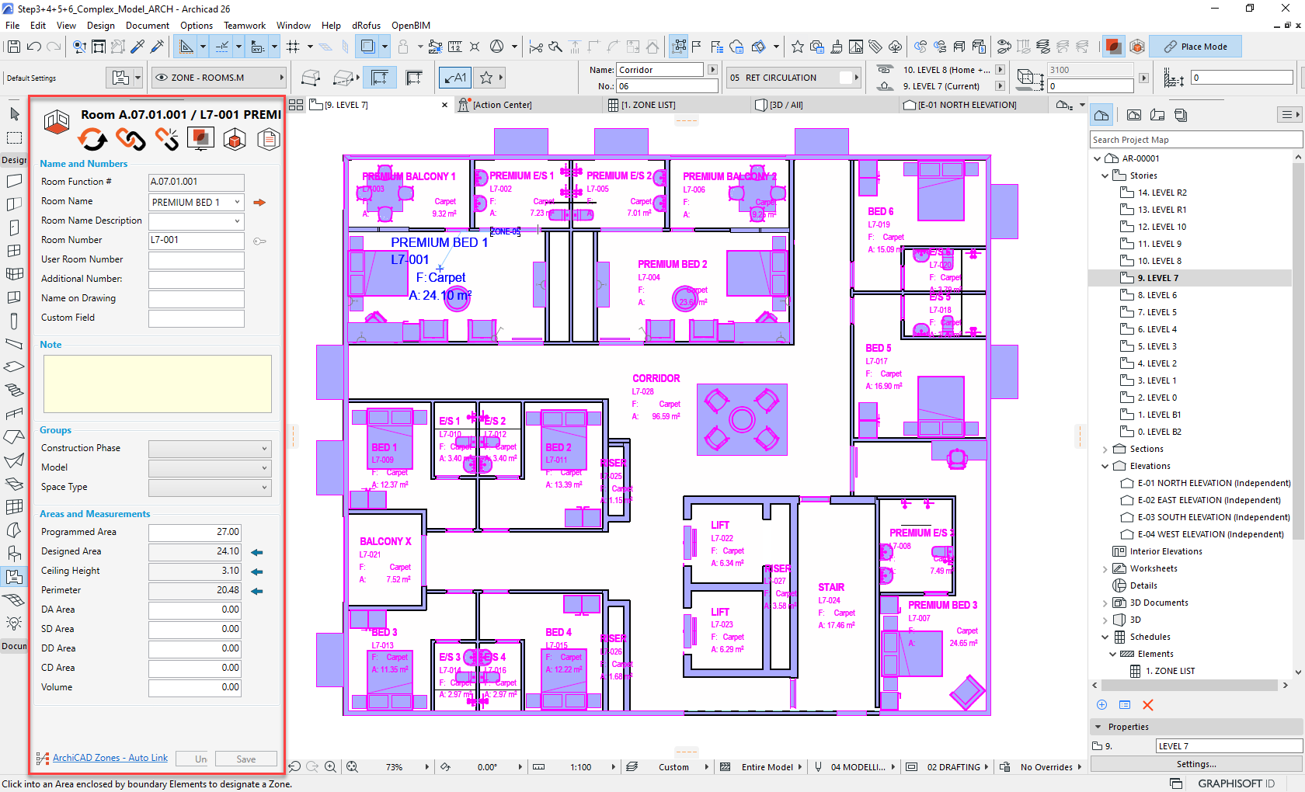Click the ArchiCAD Zones - Auto Link link
The width and height of the screenshot is (1305, 792).
[x=110, y=758]
